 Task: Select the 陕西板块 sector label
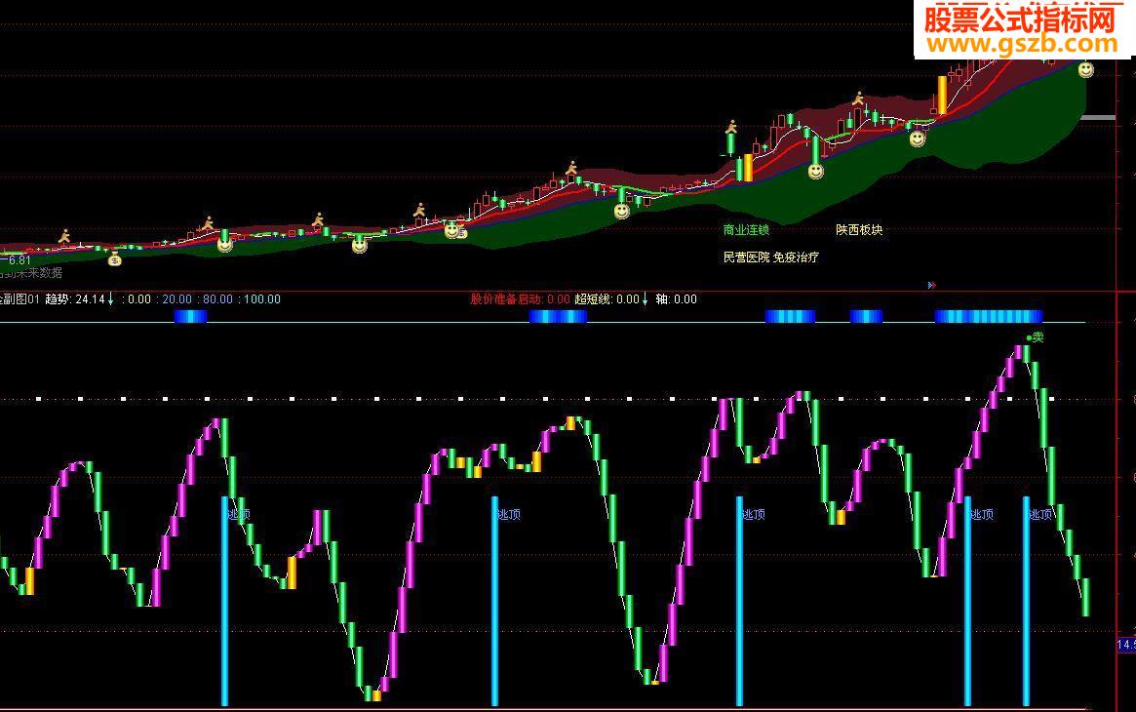pos(859,229)
